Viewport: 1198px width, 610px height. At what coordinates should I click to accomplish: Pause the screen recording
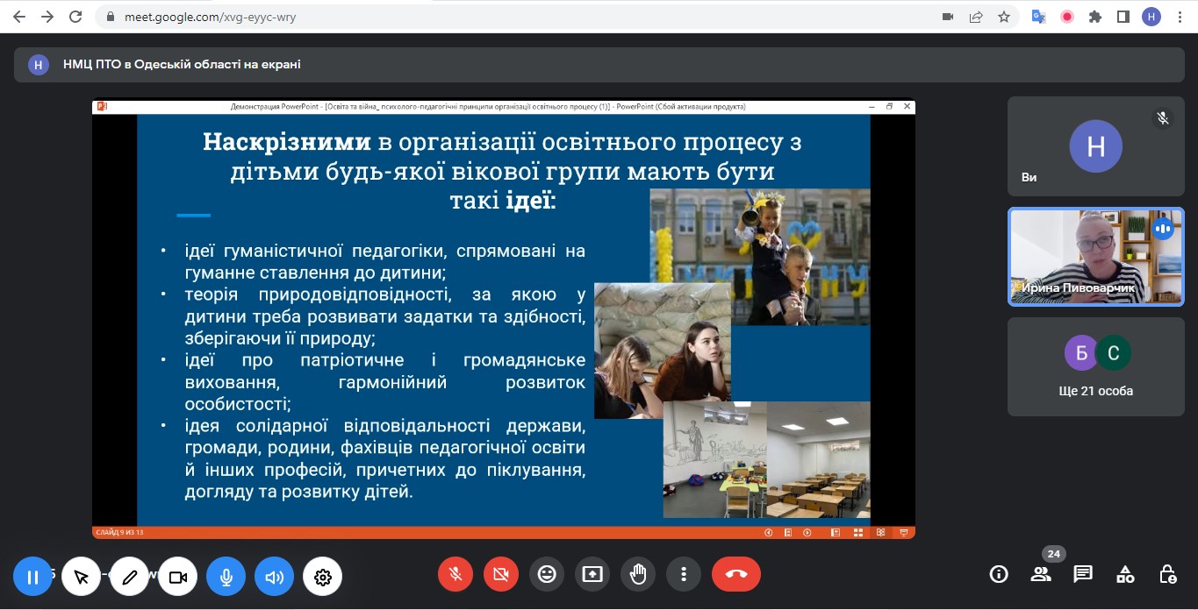point(32,577)
